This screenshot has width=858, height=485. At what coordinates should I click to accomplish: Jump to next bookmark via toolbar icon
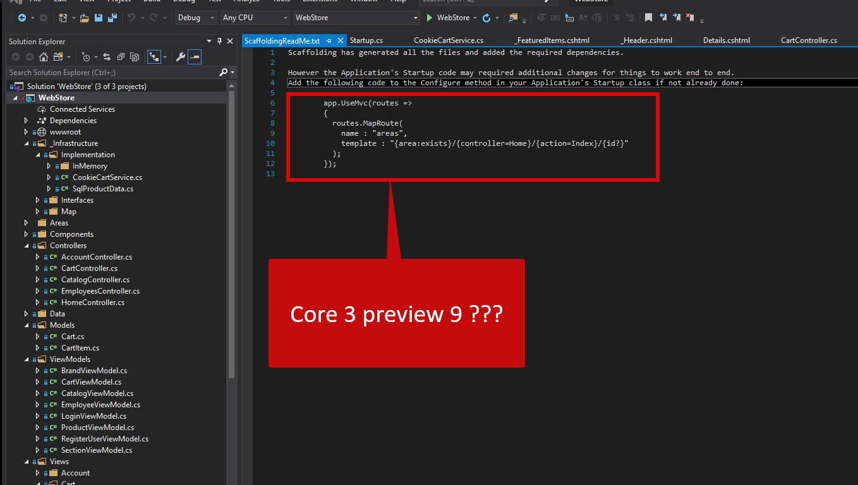pos(677,17)
